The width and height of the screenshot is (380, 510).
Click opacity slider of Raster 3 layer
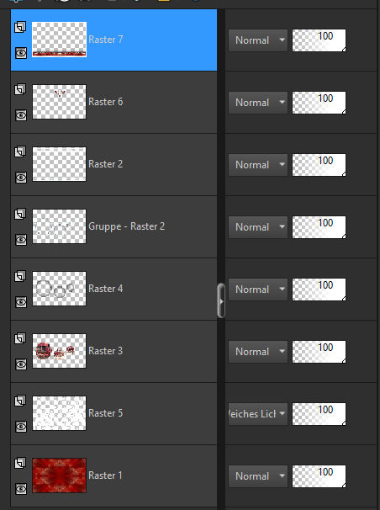[319, 352]
